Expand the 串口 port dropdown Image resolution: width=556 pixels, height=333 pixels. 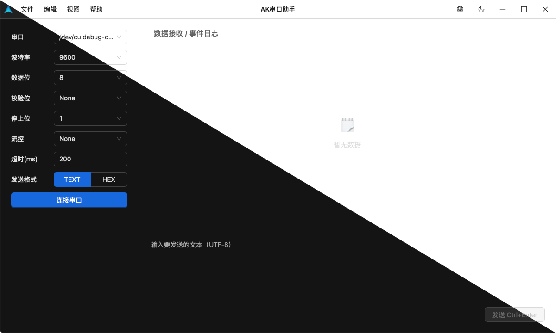[90, 37]
